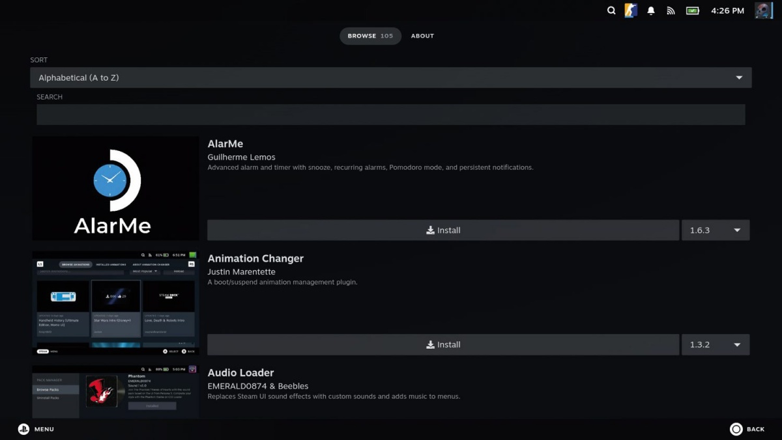Viewport: 782px width, 440px height.
Task: Click the battery status icon
Action: (x=692, y=10)
